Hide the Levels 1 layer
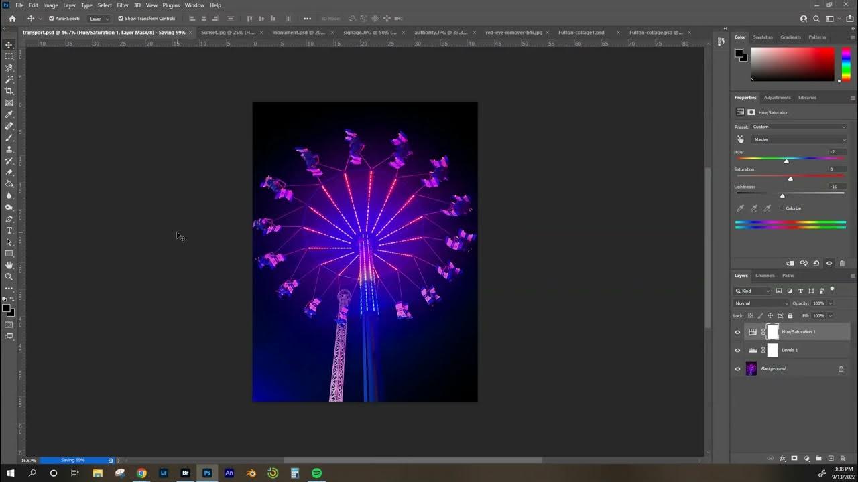Viewport: 858px width, 482px height. click(x=737, y=350)
